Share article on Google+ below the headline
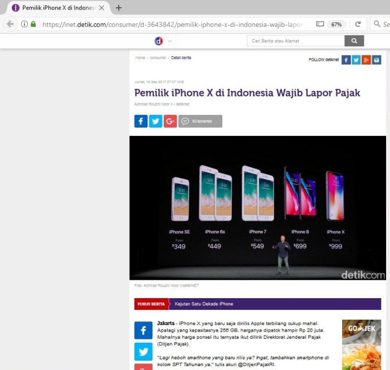This screenshot has width=390, height=370. (170, 121)
